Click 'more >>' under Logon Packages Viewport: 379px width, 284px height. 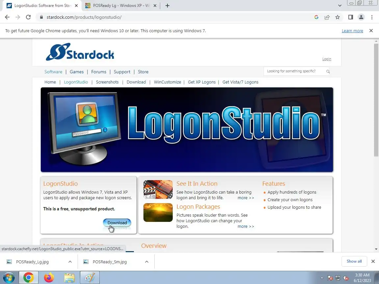(x=245, y=226)
